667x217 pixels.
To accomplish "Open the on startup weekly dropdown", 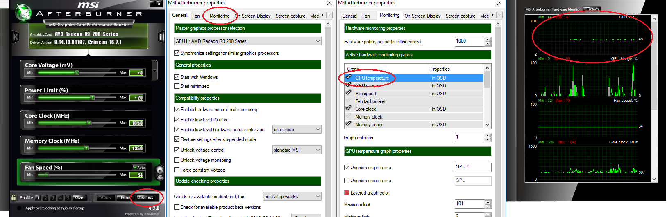I will pos(292,197).
